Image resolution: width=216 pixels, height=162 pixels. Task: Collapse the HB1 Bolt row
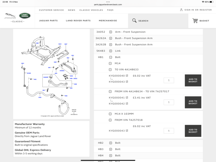[111, 57]
